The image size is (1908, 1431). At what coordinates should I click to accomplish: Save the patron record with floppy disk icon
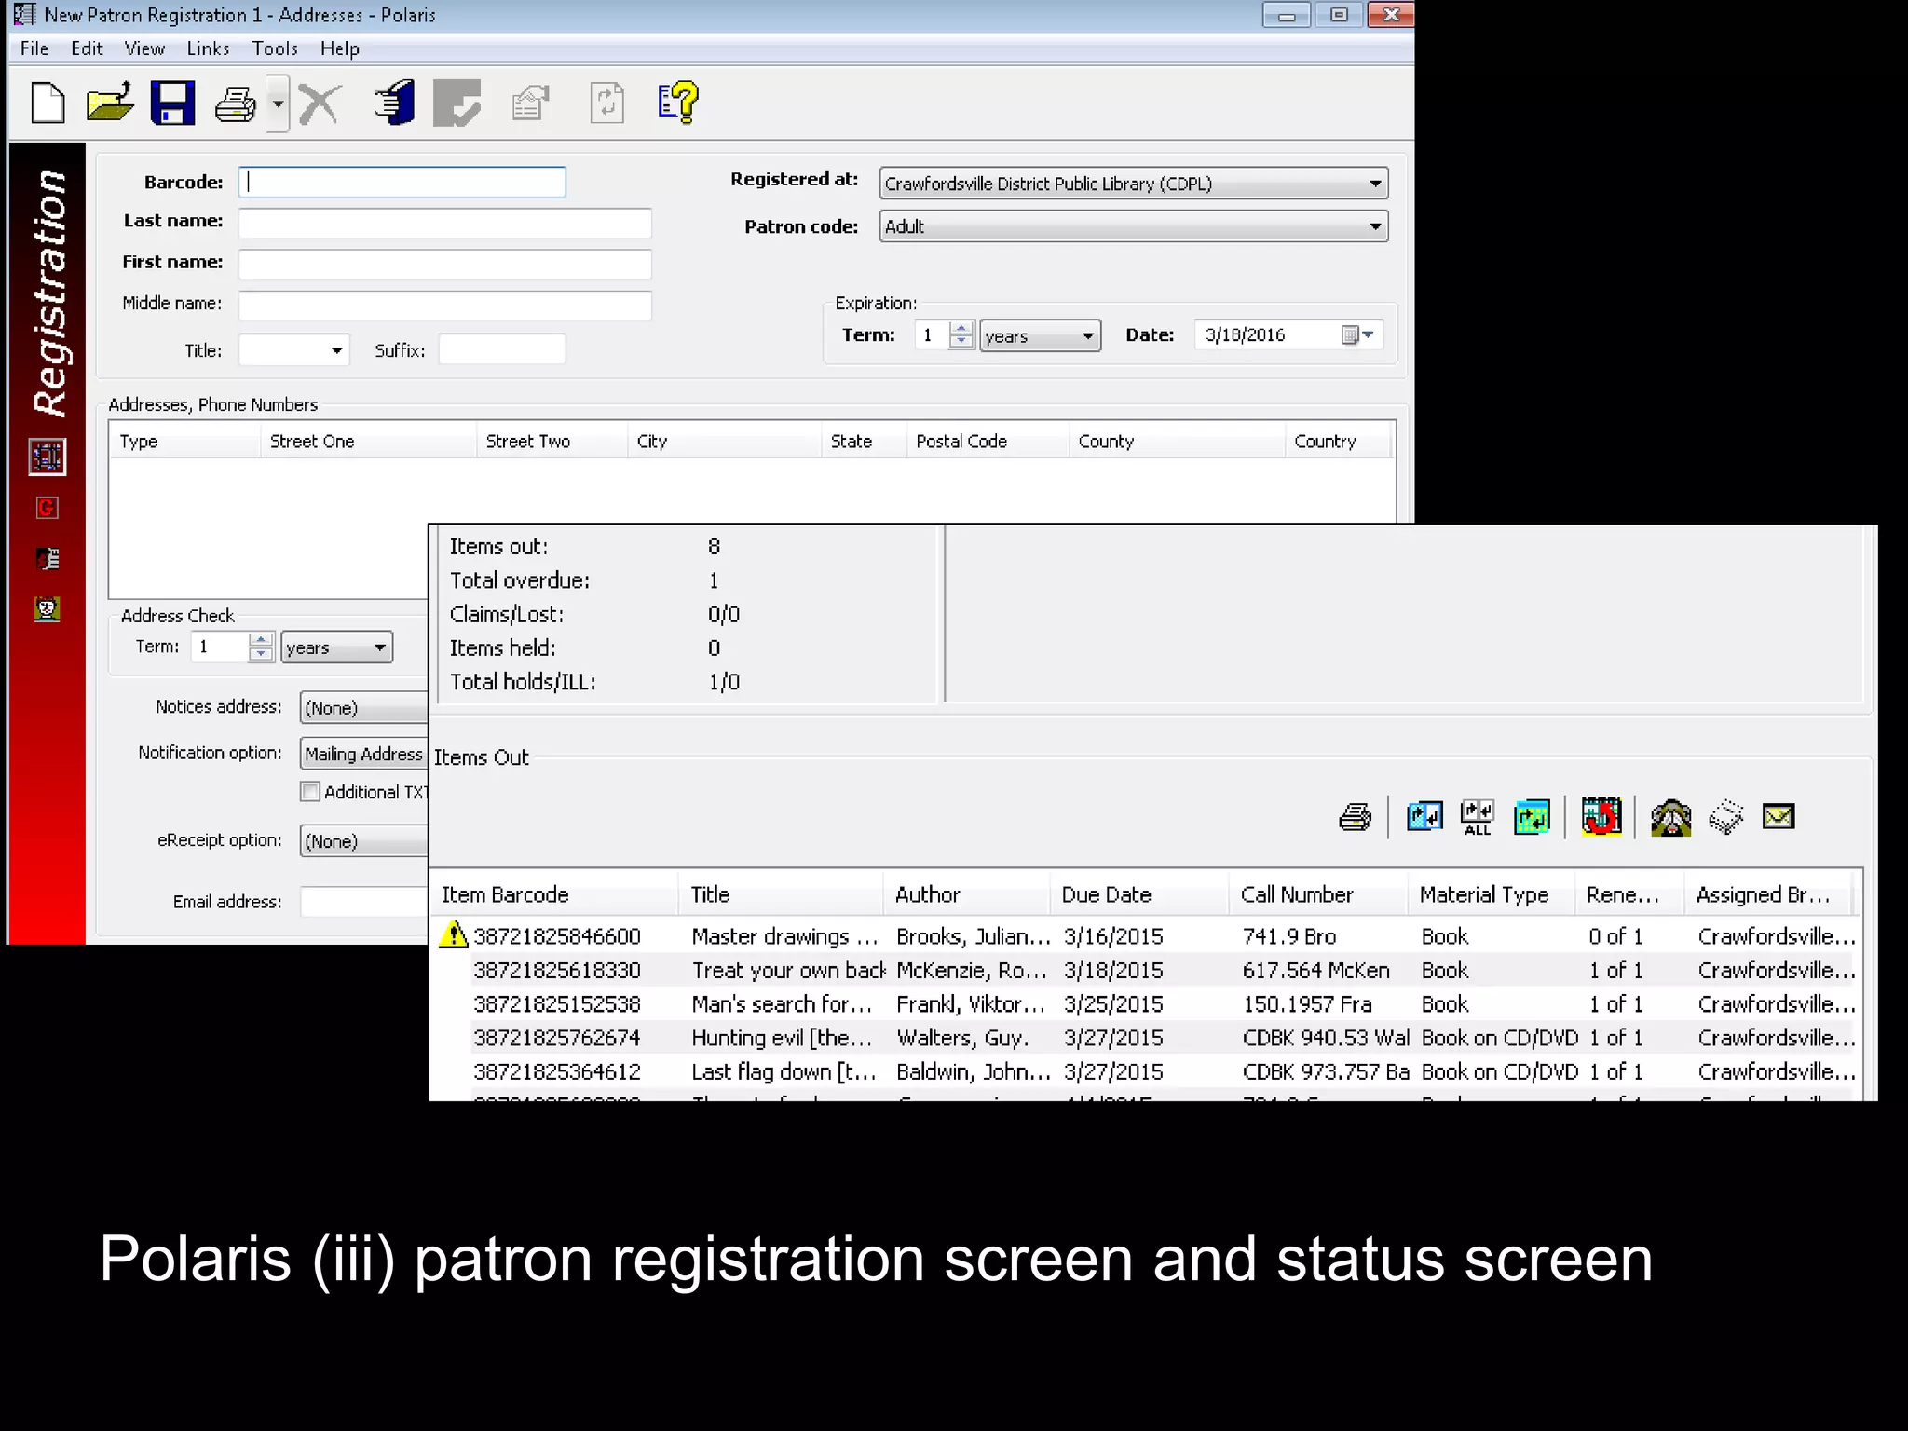click(x=172, y=102)
